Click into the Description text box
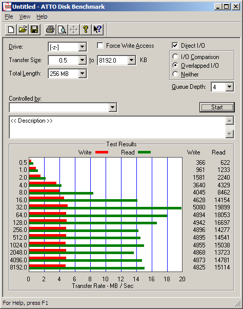Image resolution: width=243 pixels, height=309 pixels. click(117, 127)
